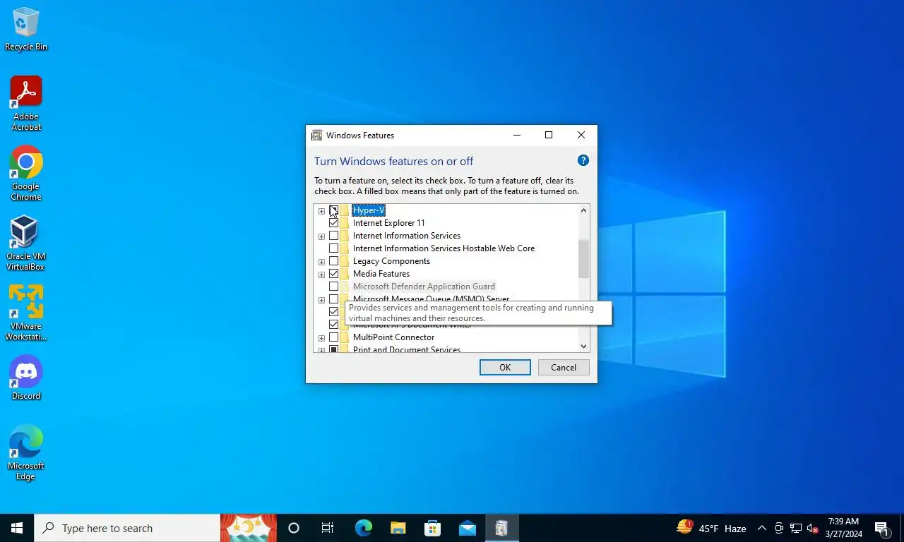Click the Legacy Components folder icon
The image size is (904, 542).
point(345,261)
